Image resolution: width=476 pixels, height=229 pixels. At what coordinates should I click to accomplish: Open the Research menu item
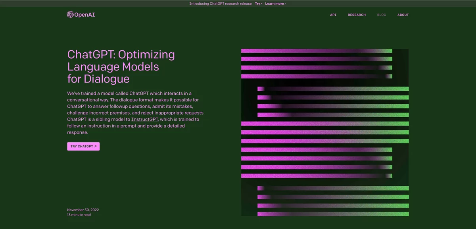coord(357,15)
